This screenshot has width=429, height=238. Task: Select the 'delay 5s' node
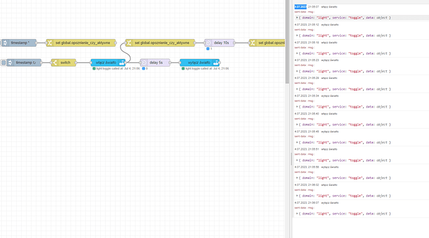point(155,63)
